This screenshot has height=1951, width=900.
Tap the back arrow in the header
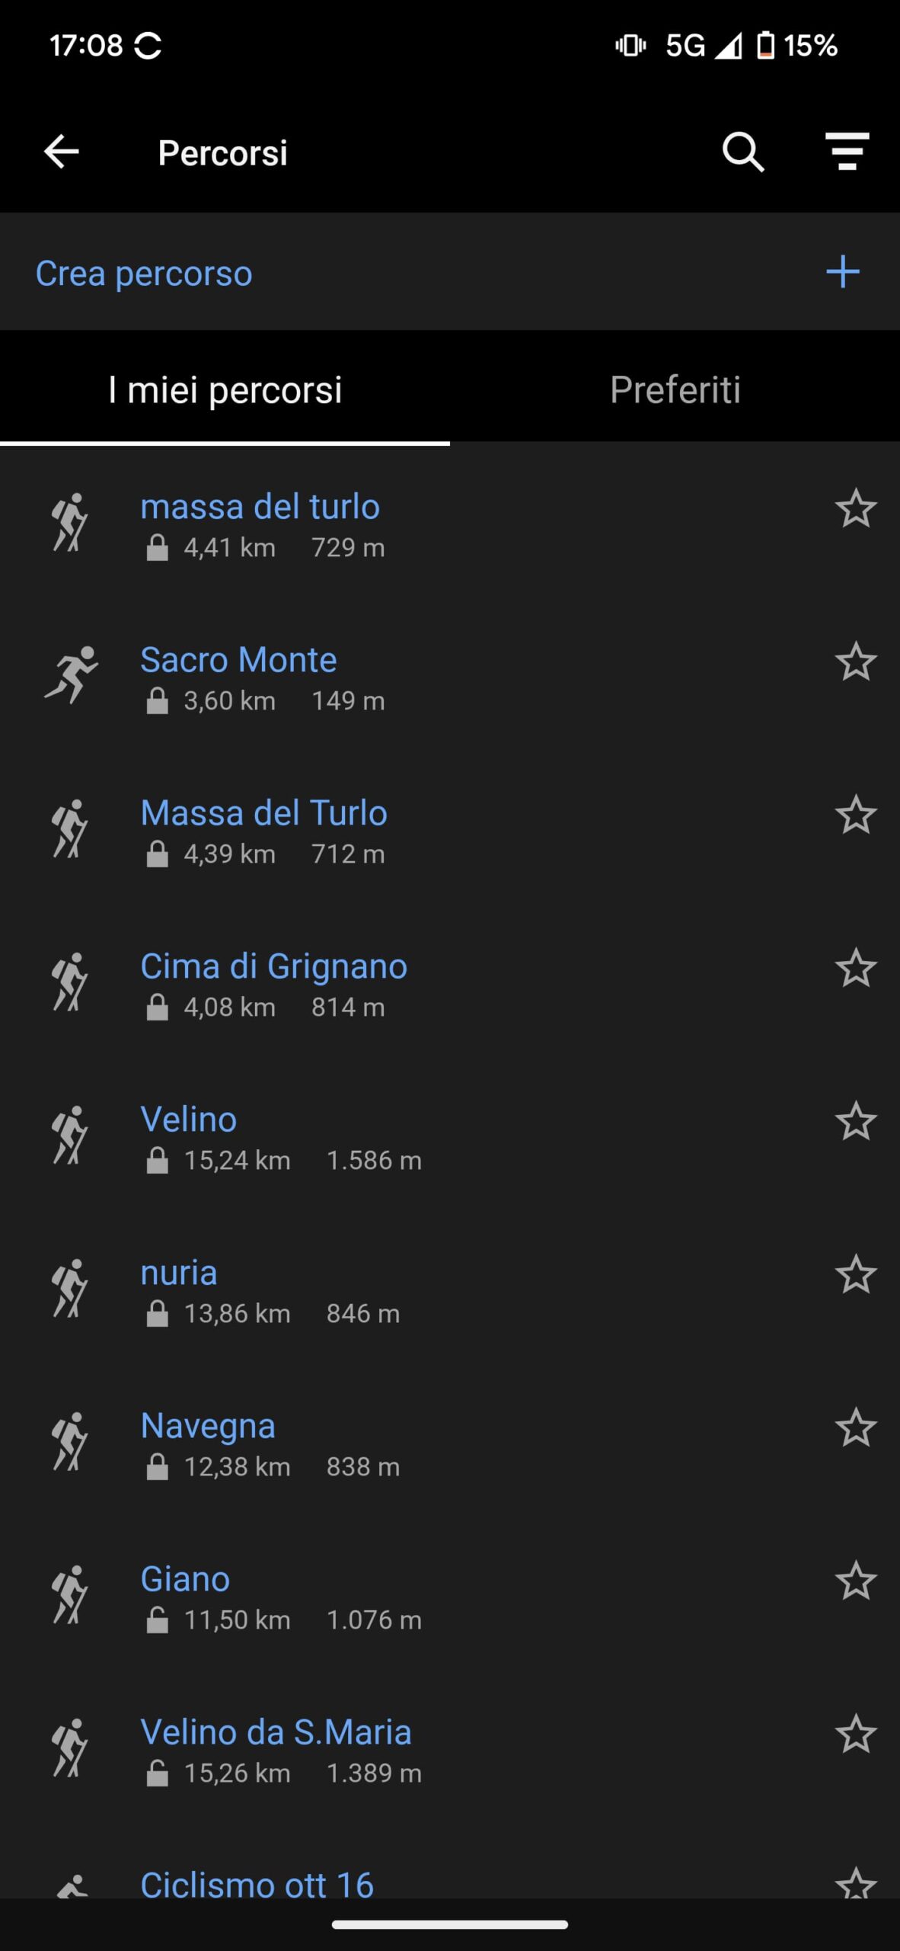tap(62, 152)
